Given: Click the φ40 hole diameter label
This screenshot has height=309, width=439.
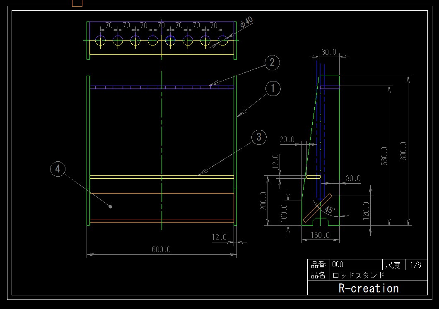Looking at the screenshot, I should [247, 22].
